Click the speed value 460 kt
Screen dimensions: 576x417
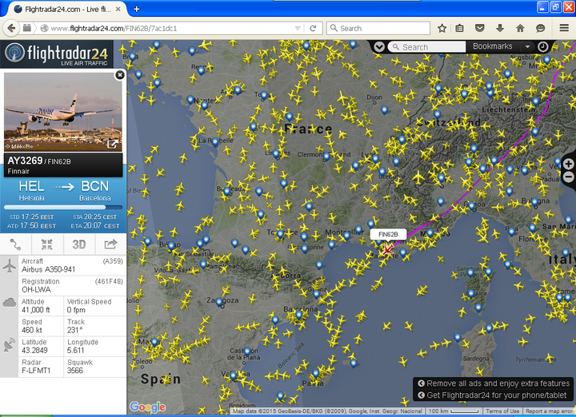click(x=31, y=330)
